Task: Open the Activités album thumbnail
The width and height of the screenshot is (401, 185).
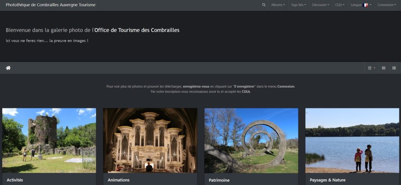Action: 49,140
